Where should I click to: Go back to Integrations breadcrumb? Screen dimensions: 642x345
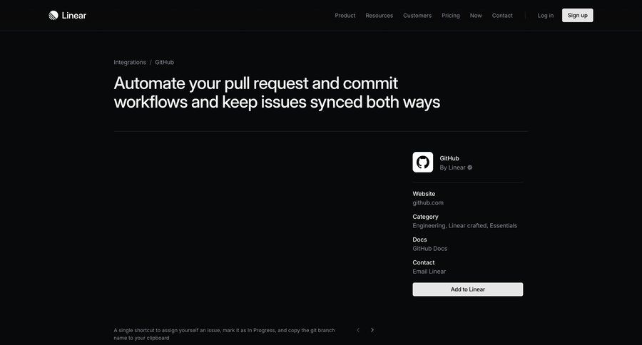click(x=130, y=62)
